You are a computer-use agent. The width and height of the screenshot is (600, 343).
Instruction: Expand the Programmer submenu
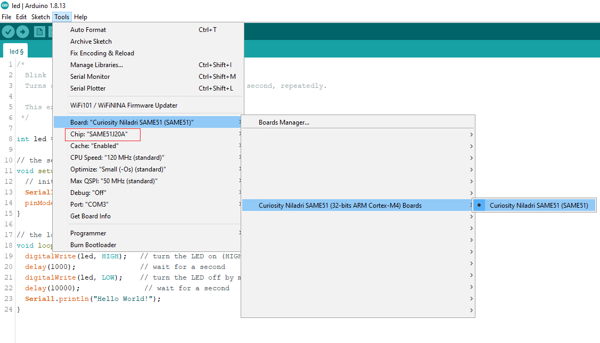tap(147, 233)
